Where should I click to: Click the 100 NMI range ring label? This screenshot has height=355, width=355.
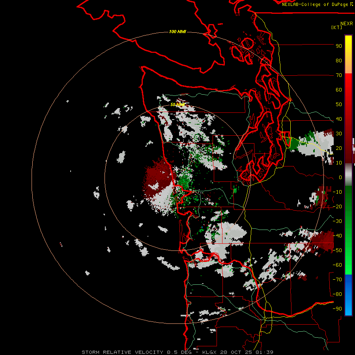pyautogui.click(x=177, y=32)
